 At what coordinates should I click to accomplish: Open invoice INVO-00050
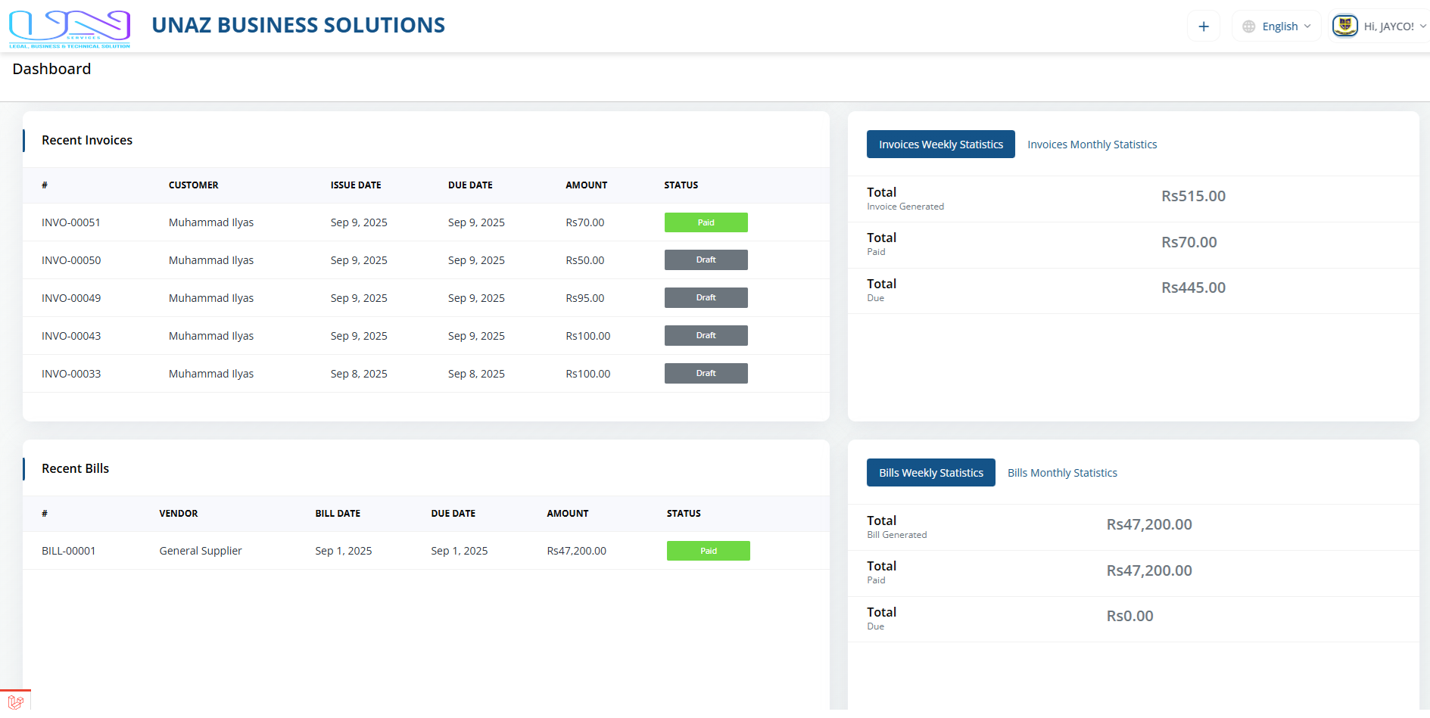click(71, 260)
